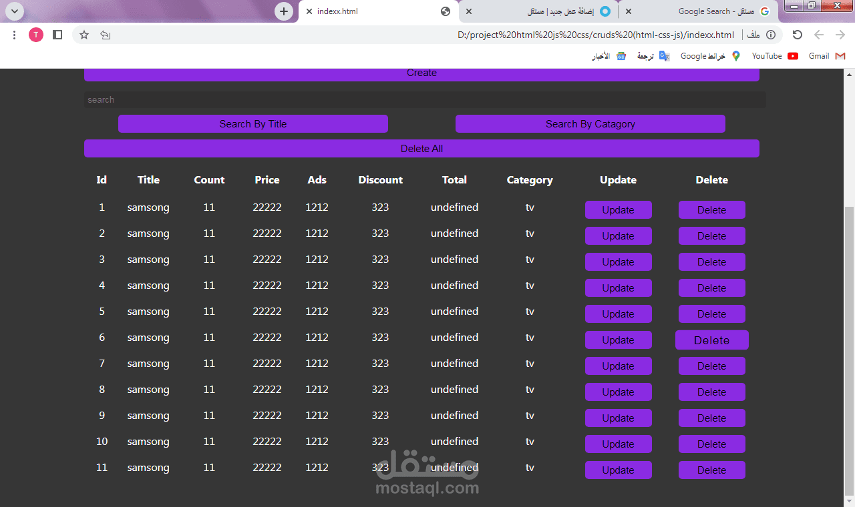Click the Create button

coord(421,73)
